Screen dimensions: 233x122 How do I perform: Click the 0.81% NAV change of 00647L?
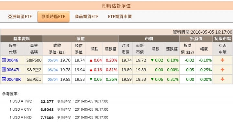pyautogui.click(x=111, y=70)
